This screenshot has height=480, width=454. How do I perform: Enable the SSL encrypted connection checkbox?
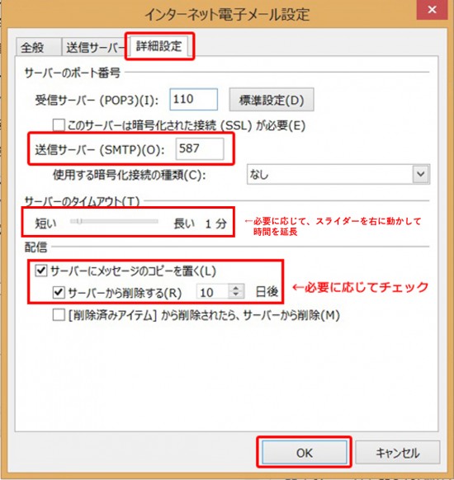click(59, 125)
